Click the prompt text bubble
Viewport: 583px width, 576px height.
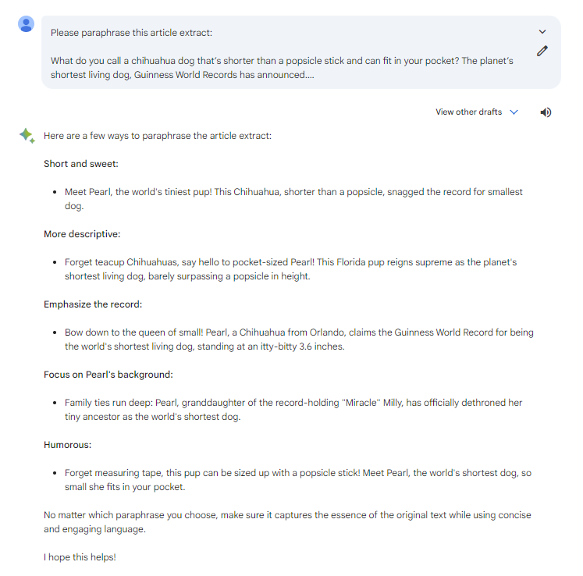pos(300,52)
